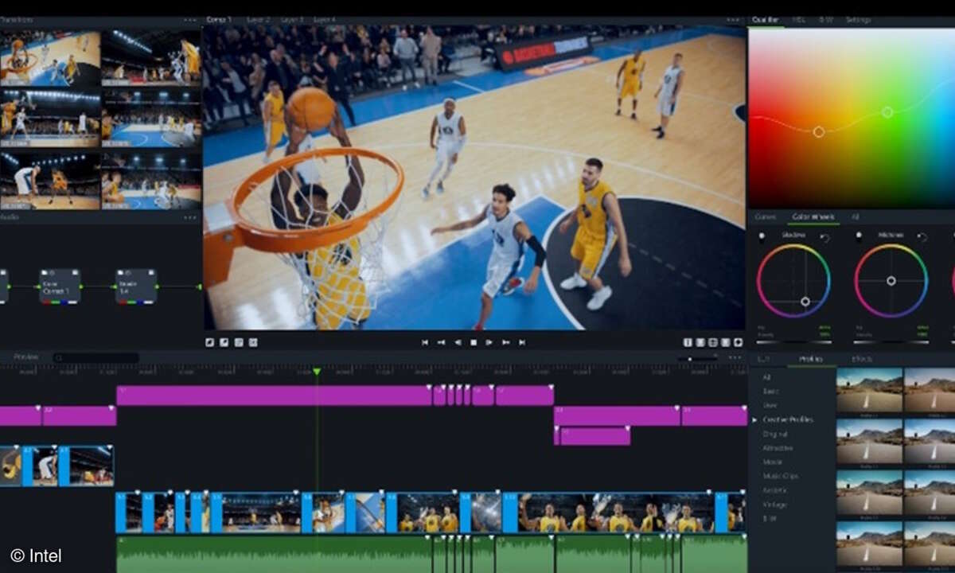Viewport: 955px width, 573px height.
Task: Select the Color Correct 1 node
Action: [60, 286]
